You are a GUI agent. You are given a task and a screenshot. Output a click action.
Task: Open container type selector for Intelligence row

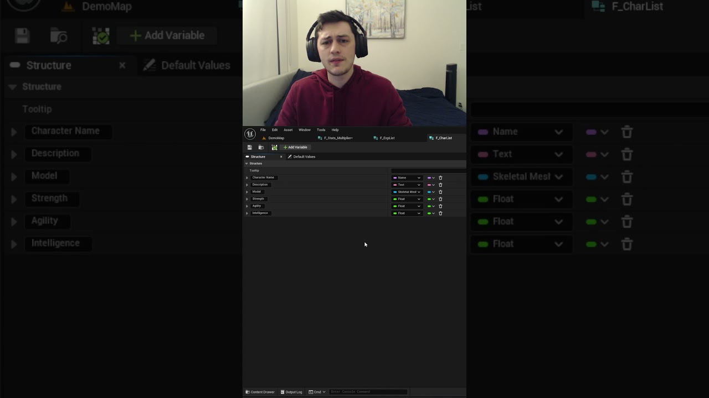[431, 213]
